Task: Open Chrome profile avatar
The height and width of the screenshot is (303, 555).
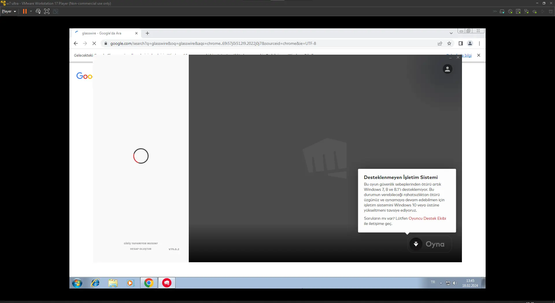Action: click(x=470, y=43)
